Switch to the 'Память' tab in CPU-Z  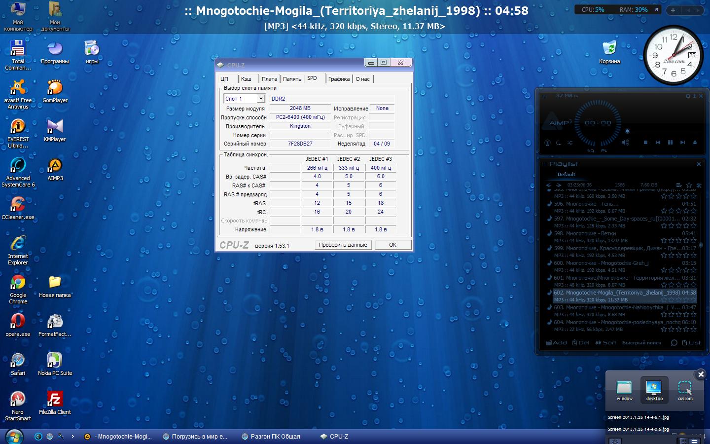(292, 79)
